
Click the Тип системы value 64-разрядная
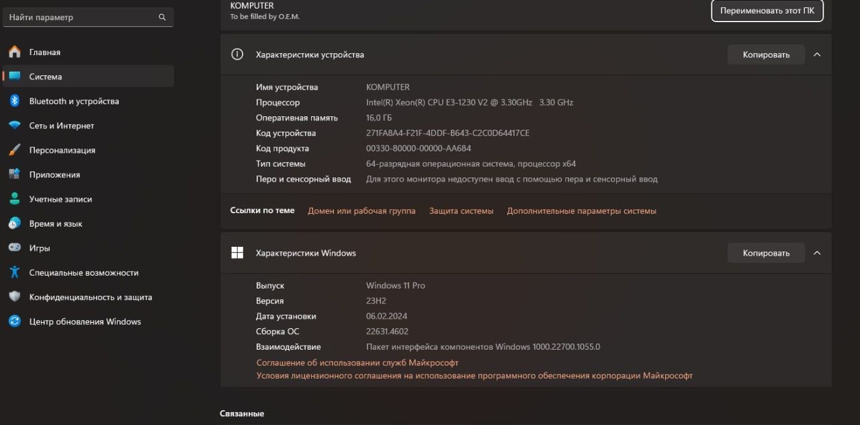[x=471, y=163]
